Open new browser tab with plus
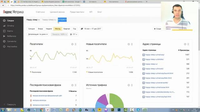Viewport: 200px width, 112px height. click(147, 2)
